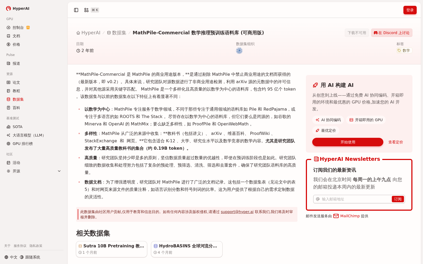Switch language via 中文 selector
This screenshot has height=264, width=423.
[x=11, y=257]
